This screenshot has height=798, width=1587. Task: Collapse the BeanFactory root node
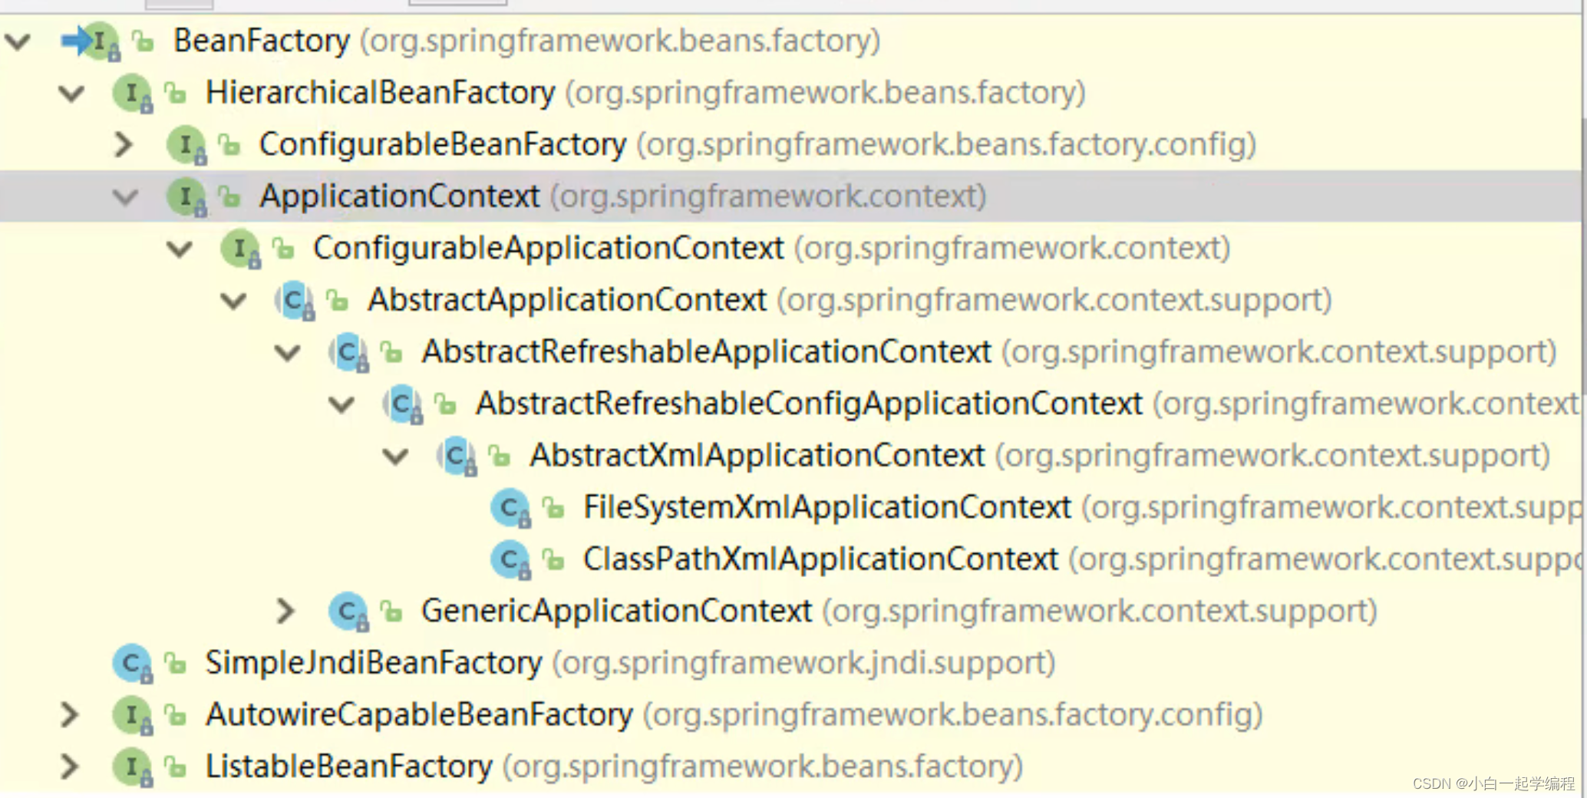18,41
